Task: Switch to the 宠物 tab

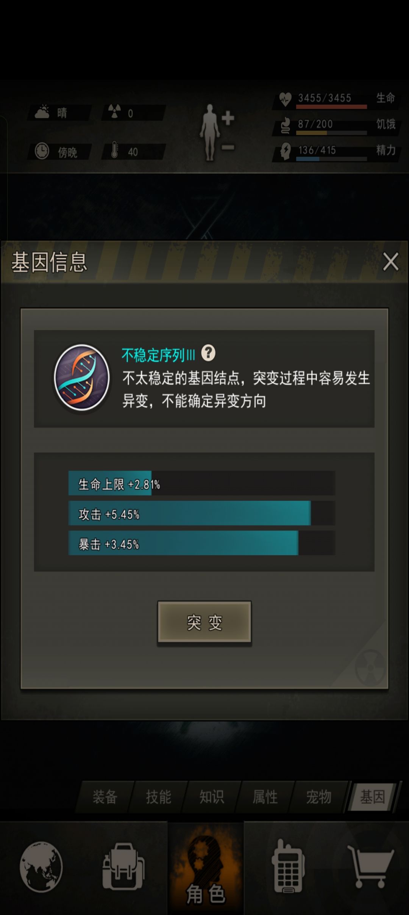Action: pyautogui.click(x=318, y=797)
